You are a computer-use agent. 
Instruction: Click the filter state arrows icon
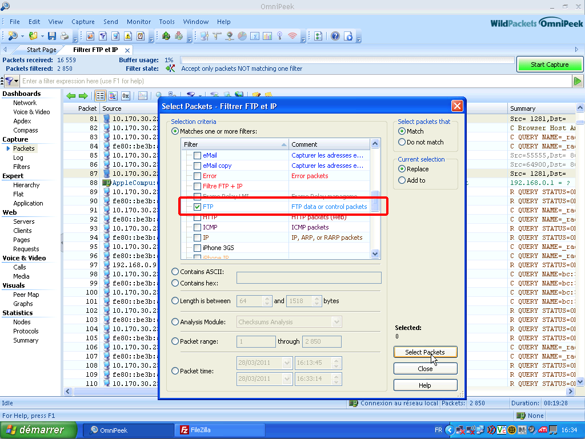click(170, 68)
